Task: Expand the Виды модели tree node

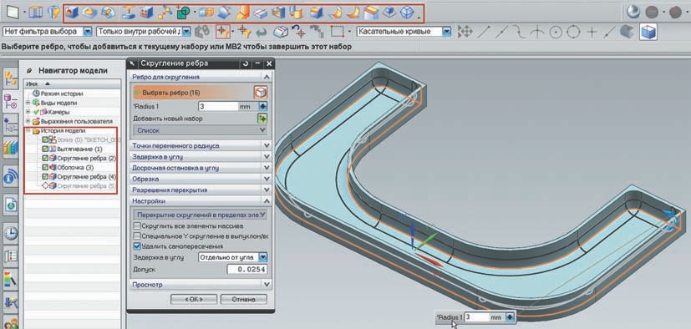Action: coord(28,103)
